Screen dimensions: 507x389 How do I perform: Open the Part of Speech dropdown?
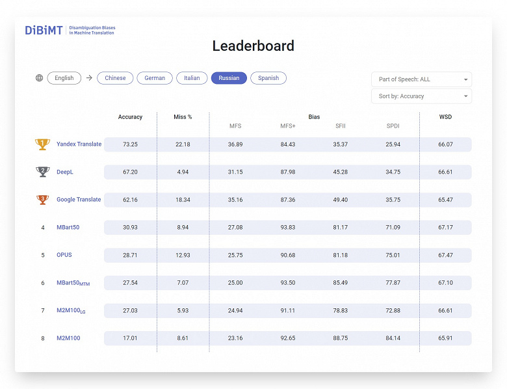[421, 79]
